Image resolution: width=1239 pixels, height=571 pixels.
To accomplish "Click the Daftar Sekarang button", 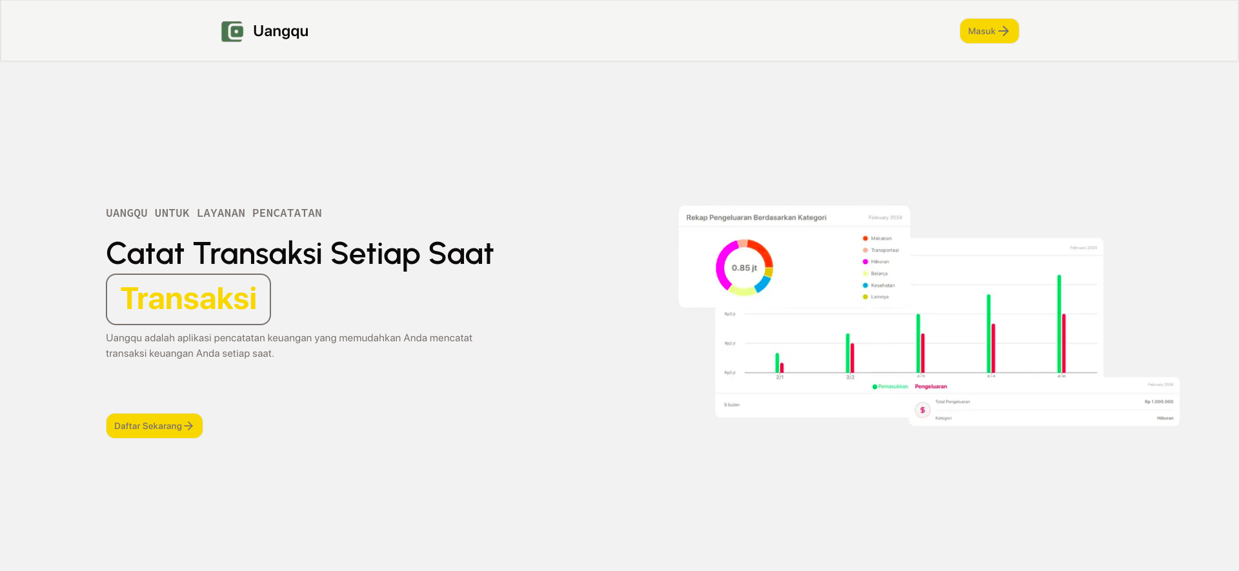I will tap(154, 426).
